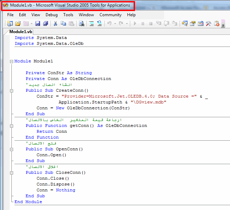Click the Save All toolbar icon
Image resolution: width=230 pixels, height=210 pixels.
(x=46, y=23)
